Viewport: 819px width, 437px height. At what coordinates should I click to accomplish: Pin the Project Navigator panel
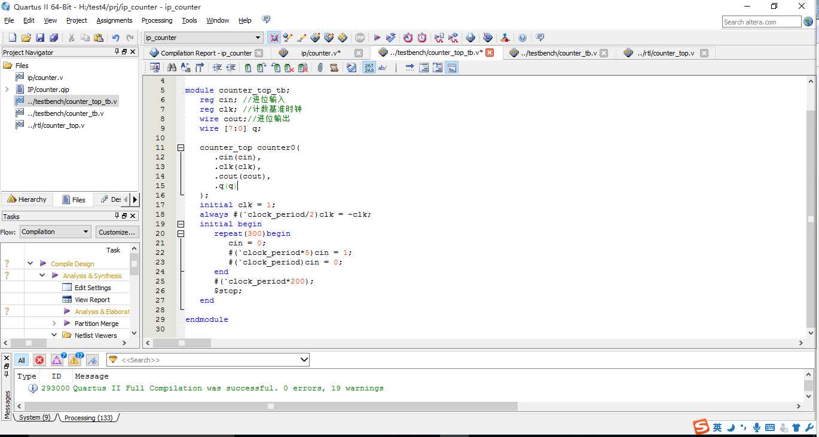pyautogui.click(x=117, y=52)
